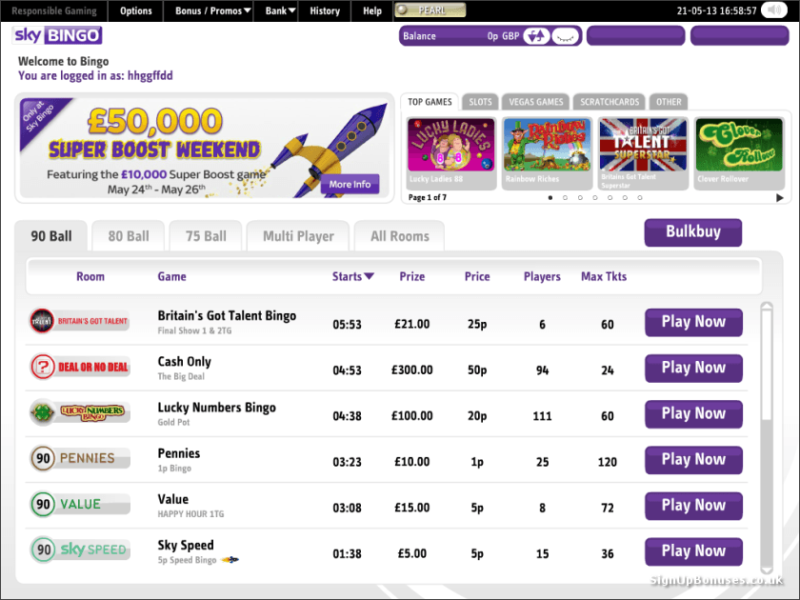Switch to the Other games tab
This screenshot has width=800, height=600.
click(x=669, y=102)
